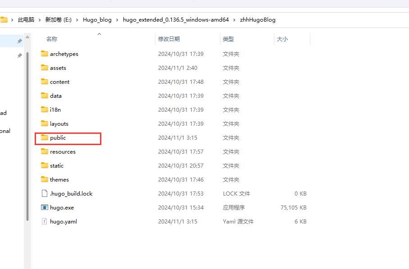Navigate to zhhHugoBlog in breadcrumb

[x=257, y=20]
